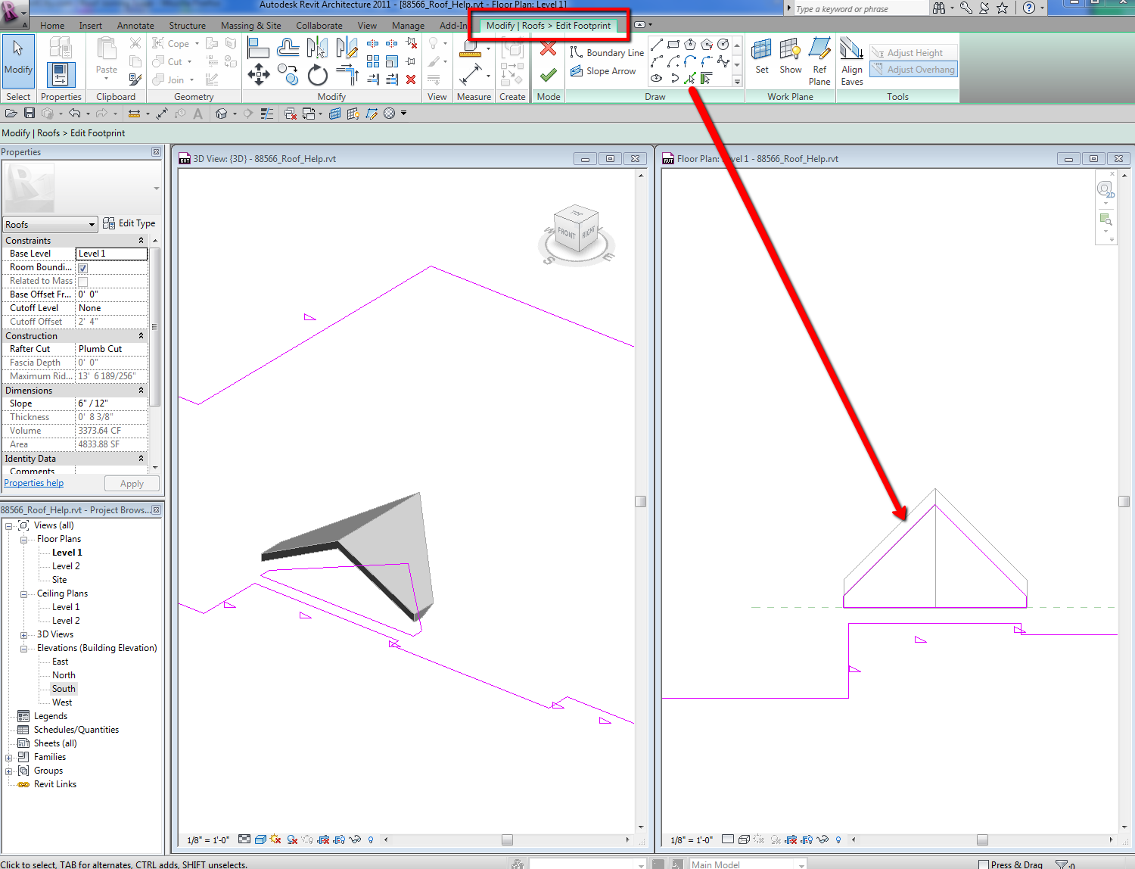Toggle the Press & Drag checkbox

(x=984, y=864)
